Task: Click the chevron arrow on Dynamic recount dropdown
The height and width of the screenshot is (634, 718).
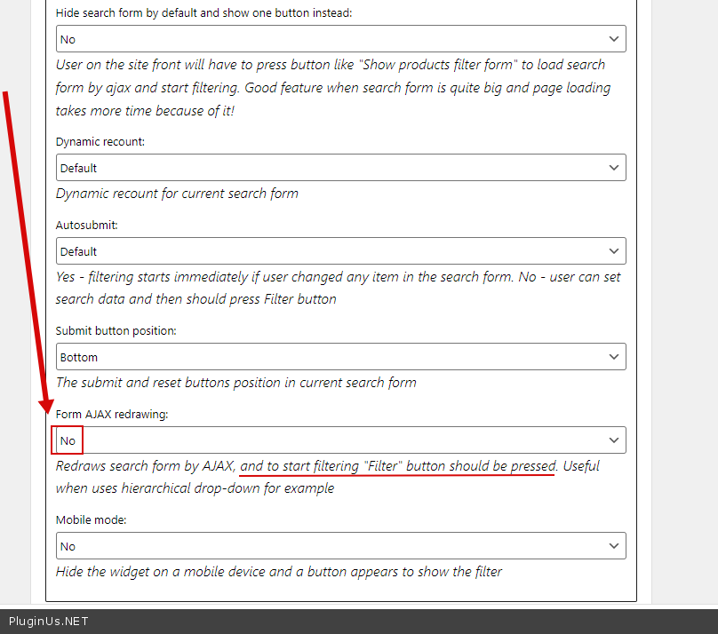Action: click(613, 168)
